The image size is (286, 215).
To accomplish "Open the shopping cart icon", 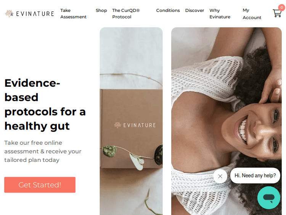I will (277, 13).
